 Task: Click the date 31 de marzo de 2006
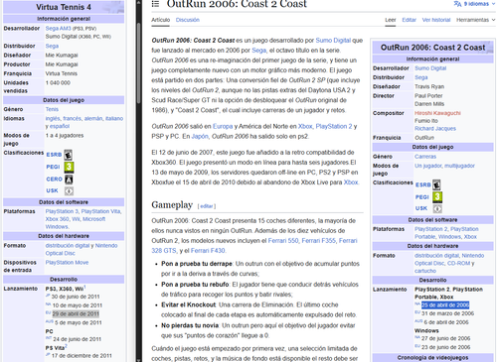[x=447, y=313]
